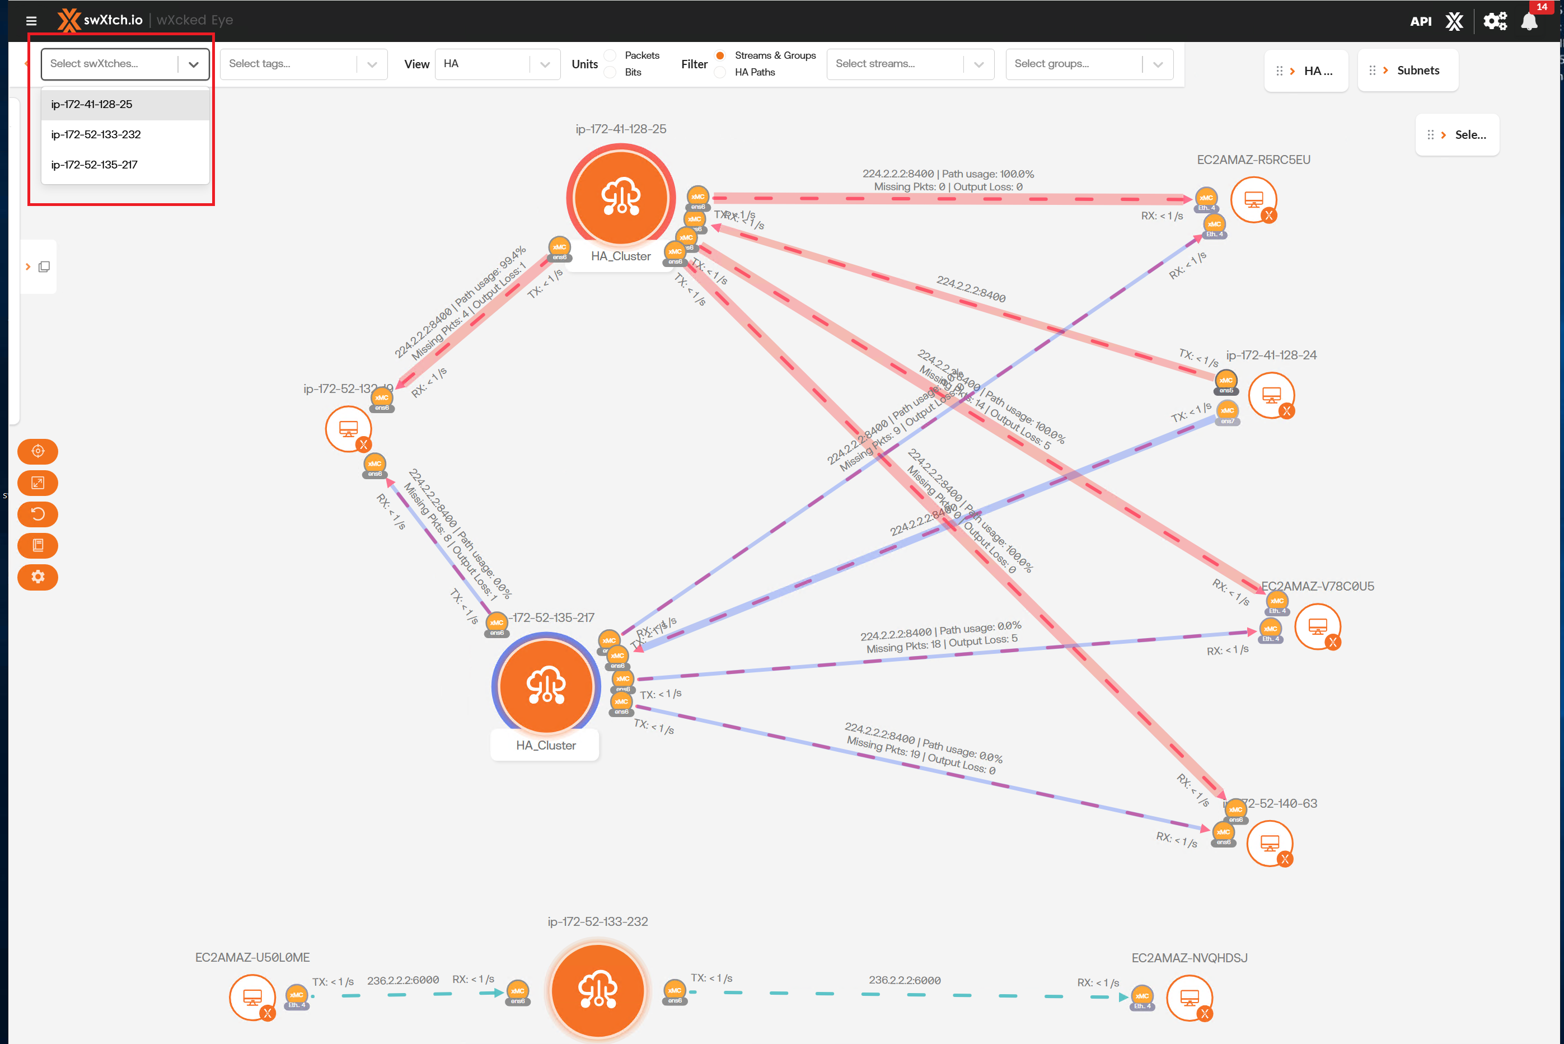Image resolution: width=1564 pixels, height=1044 pixels.
Task: Click the orange reset rotate icon
Action: click(x=38, y=514)
